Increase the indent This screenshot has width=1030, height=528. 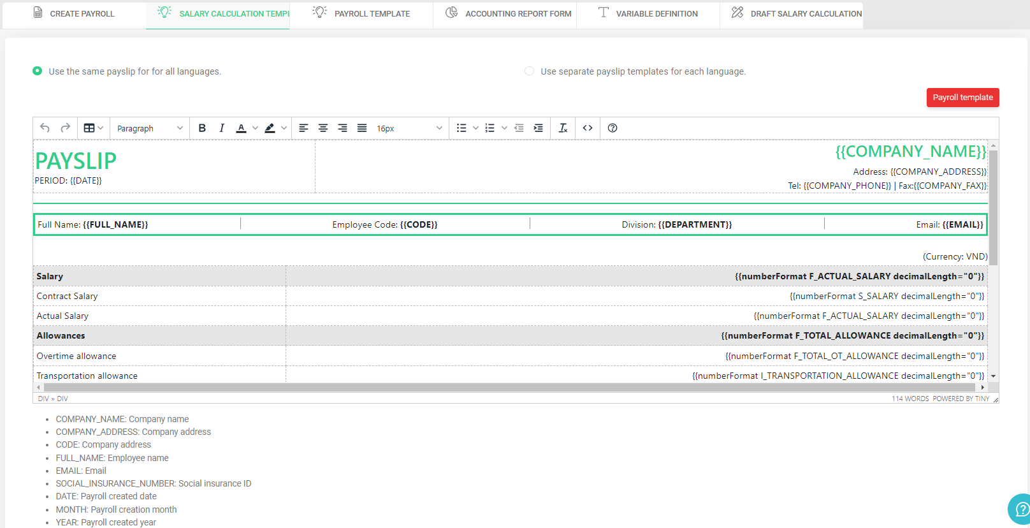tap(539, 128)
